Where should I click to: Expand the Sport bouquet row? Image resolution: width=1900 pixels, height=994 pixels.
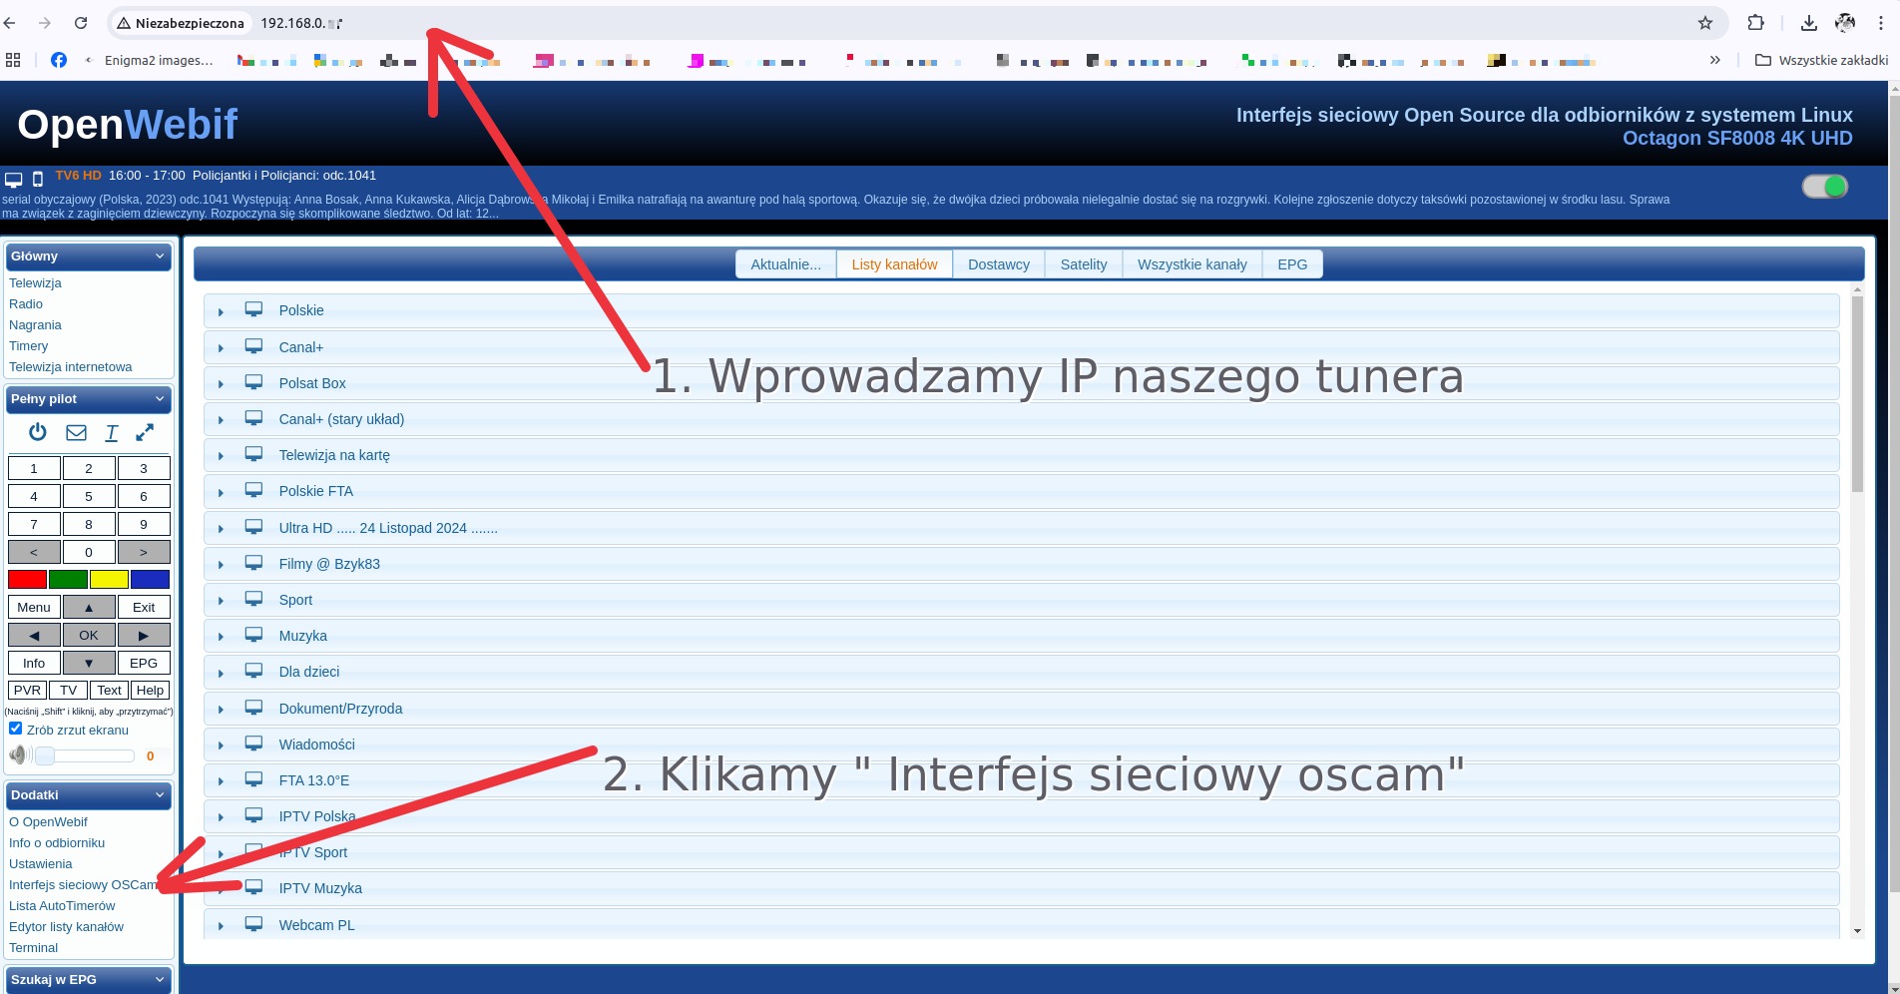222,601
